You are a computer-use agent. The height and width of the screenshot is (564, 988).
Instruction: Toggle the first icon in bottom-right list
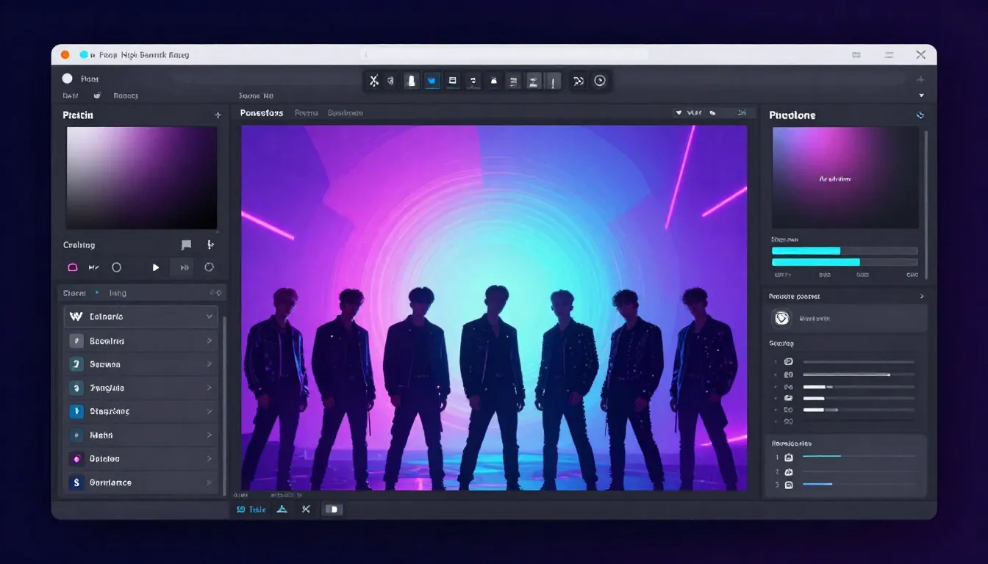pyautogui.click(x=789, y=457)
